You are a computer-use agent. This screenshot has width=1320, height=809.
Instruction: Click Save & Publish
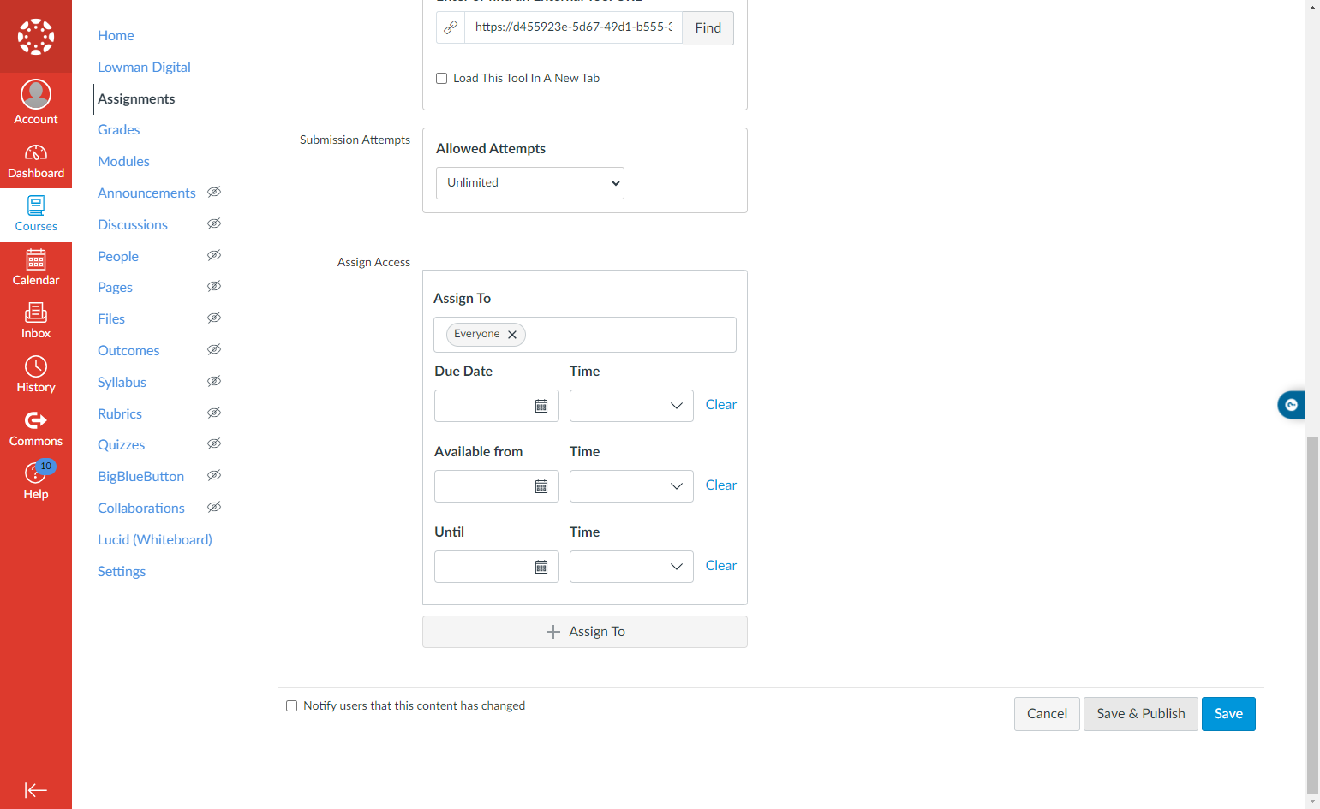coord(1141,714)
